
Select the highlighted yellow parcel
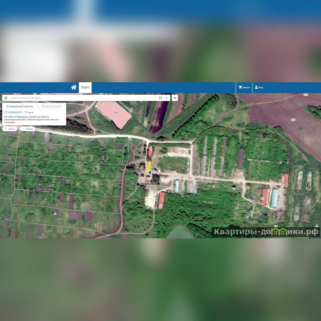coord(149,166)
